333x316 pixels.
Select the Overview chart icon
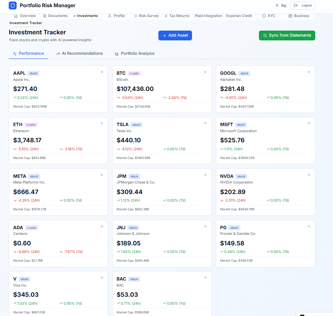[x=15, y=16]
